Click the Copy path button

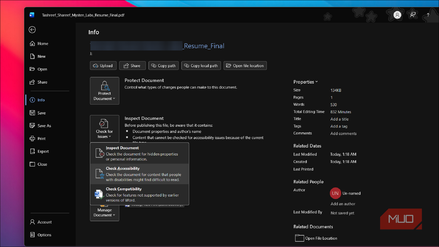[164, 66]
